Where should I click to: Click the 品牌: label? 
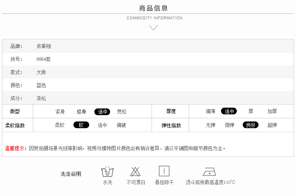(16, 46)
